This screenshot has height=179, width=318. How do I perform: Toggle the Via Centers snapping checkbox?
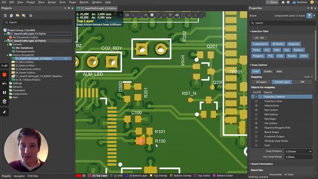click(x=256, y=123)
